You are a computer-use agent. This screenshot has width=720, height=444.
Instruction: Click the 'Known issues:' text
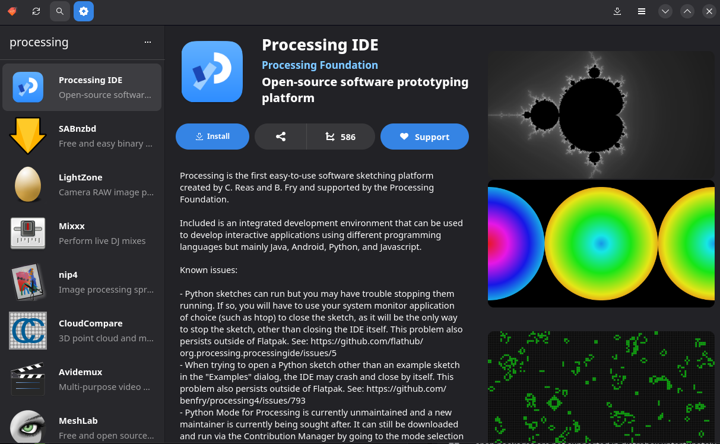208,270
